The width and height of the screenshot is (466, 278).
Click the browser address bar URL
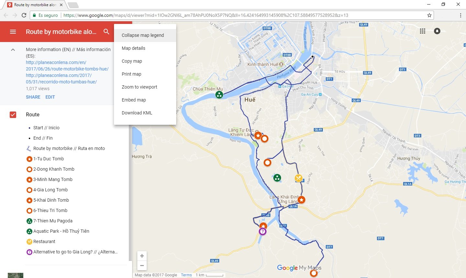[206, 15]
